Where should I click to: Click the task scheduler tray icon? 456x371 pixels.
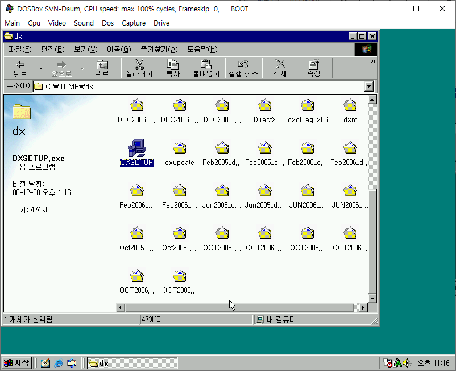pos(387,363)
